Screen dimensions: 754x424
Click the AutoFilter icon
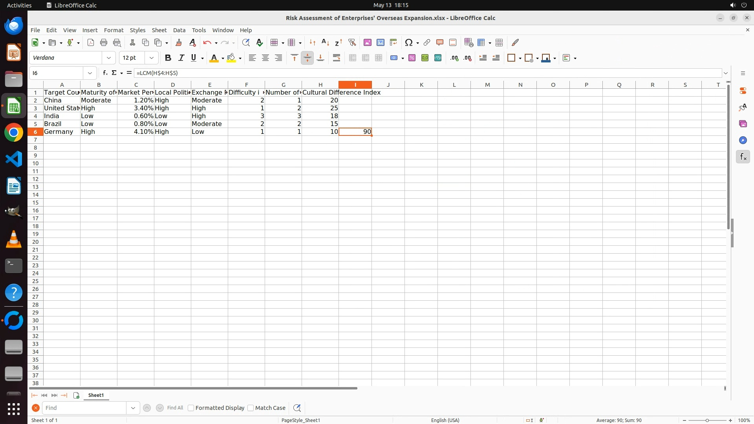[x=352, y=42]
